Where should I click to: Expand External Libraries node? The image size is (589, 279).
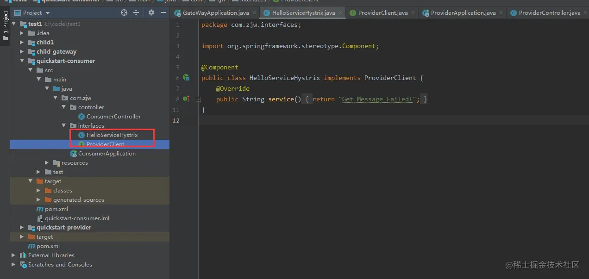click(13, 255)
